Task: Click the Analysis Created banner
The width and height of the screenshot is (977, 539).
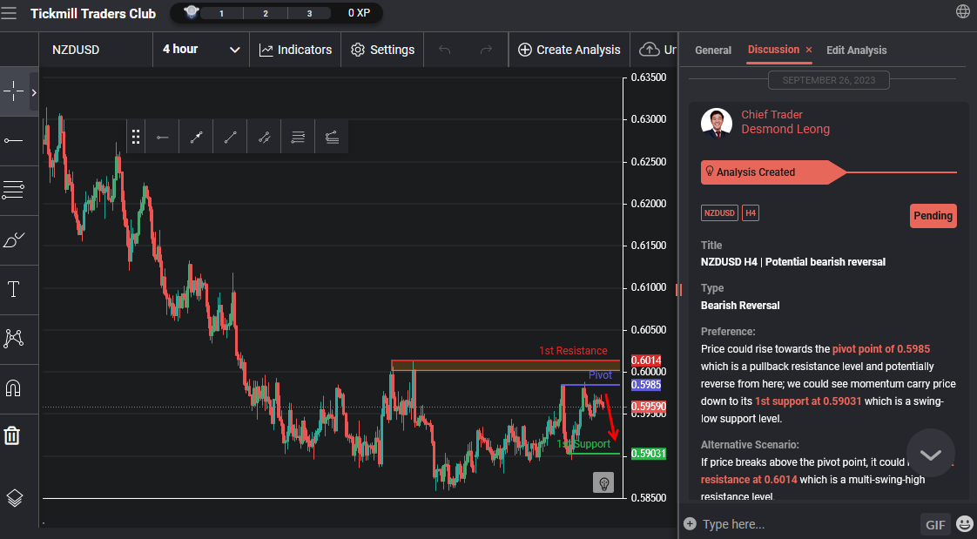Action: click(x=772, y=172)
